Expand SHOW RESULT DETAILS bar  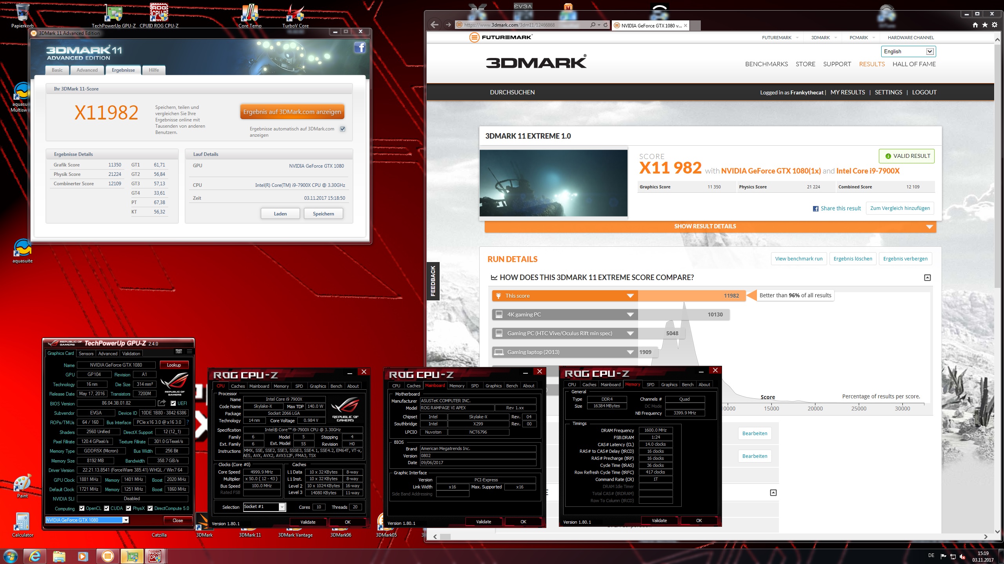point(710,226)
